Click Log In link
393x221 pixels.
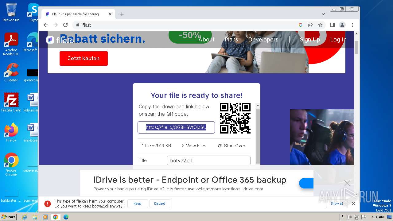[x=338, y=39]
